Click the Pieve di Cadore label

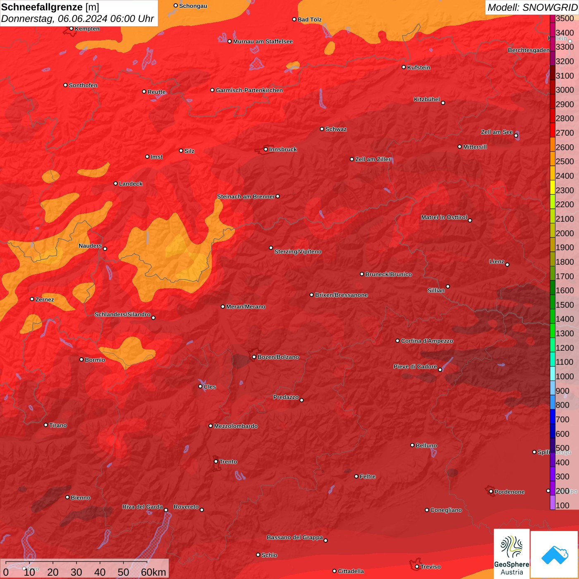point(415,366)
